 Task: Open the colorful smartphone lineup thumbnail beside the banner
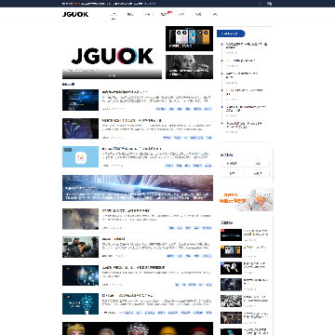(189, 38)
